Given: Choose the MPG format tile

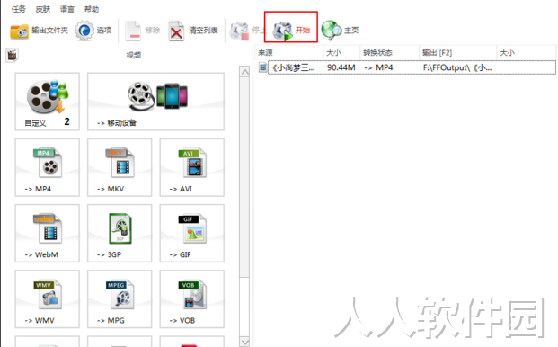Looking at the screenshot, I should pos(120,299).
